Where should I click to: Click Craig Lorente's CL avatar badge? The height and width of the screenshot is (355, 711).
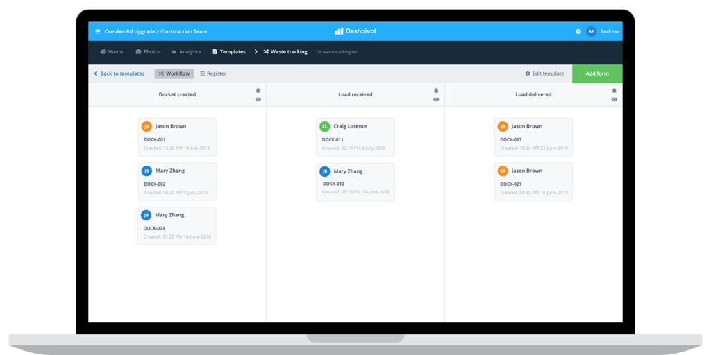coord(324,126)
